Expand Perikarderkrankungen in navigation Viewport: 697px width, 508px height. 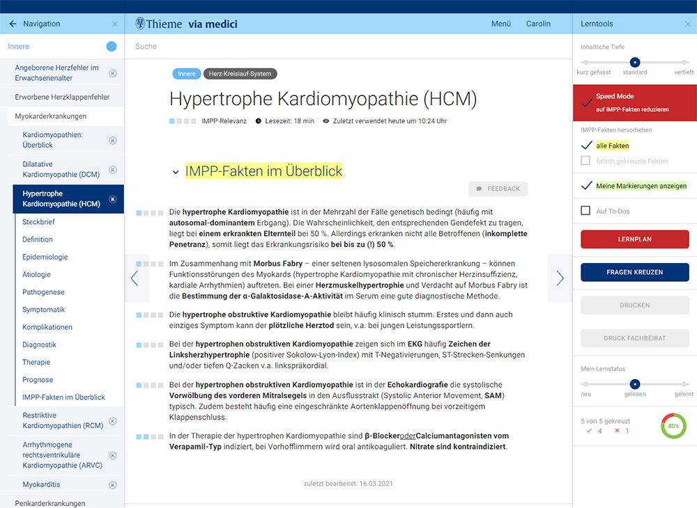49,502
